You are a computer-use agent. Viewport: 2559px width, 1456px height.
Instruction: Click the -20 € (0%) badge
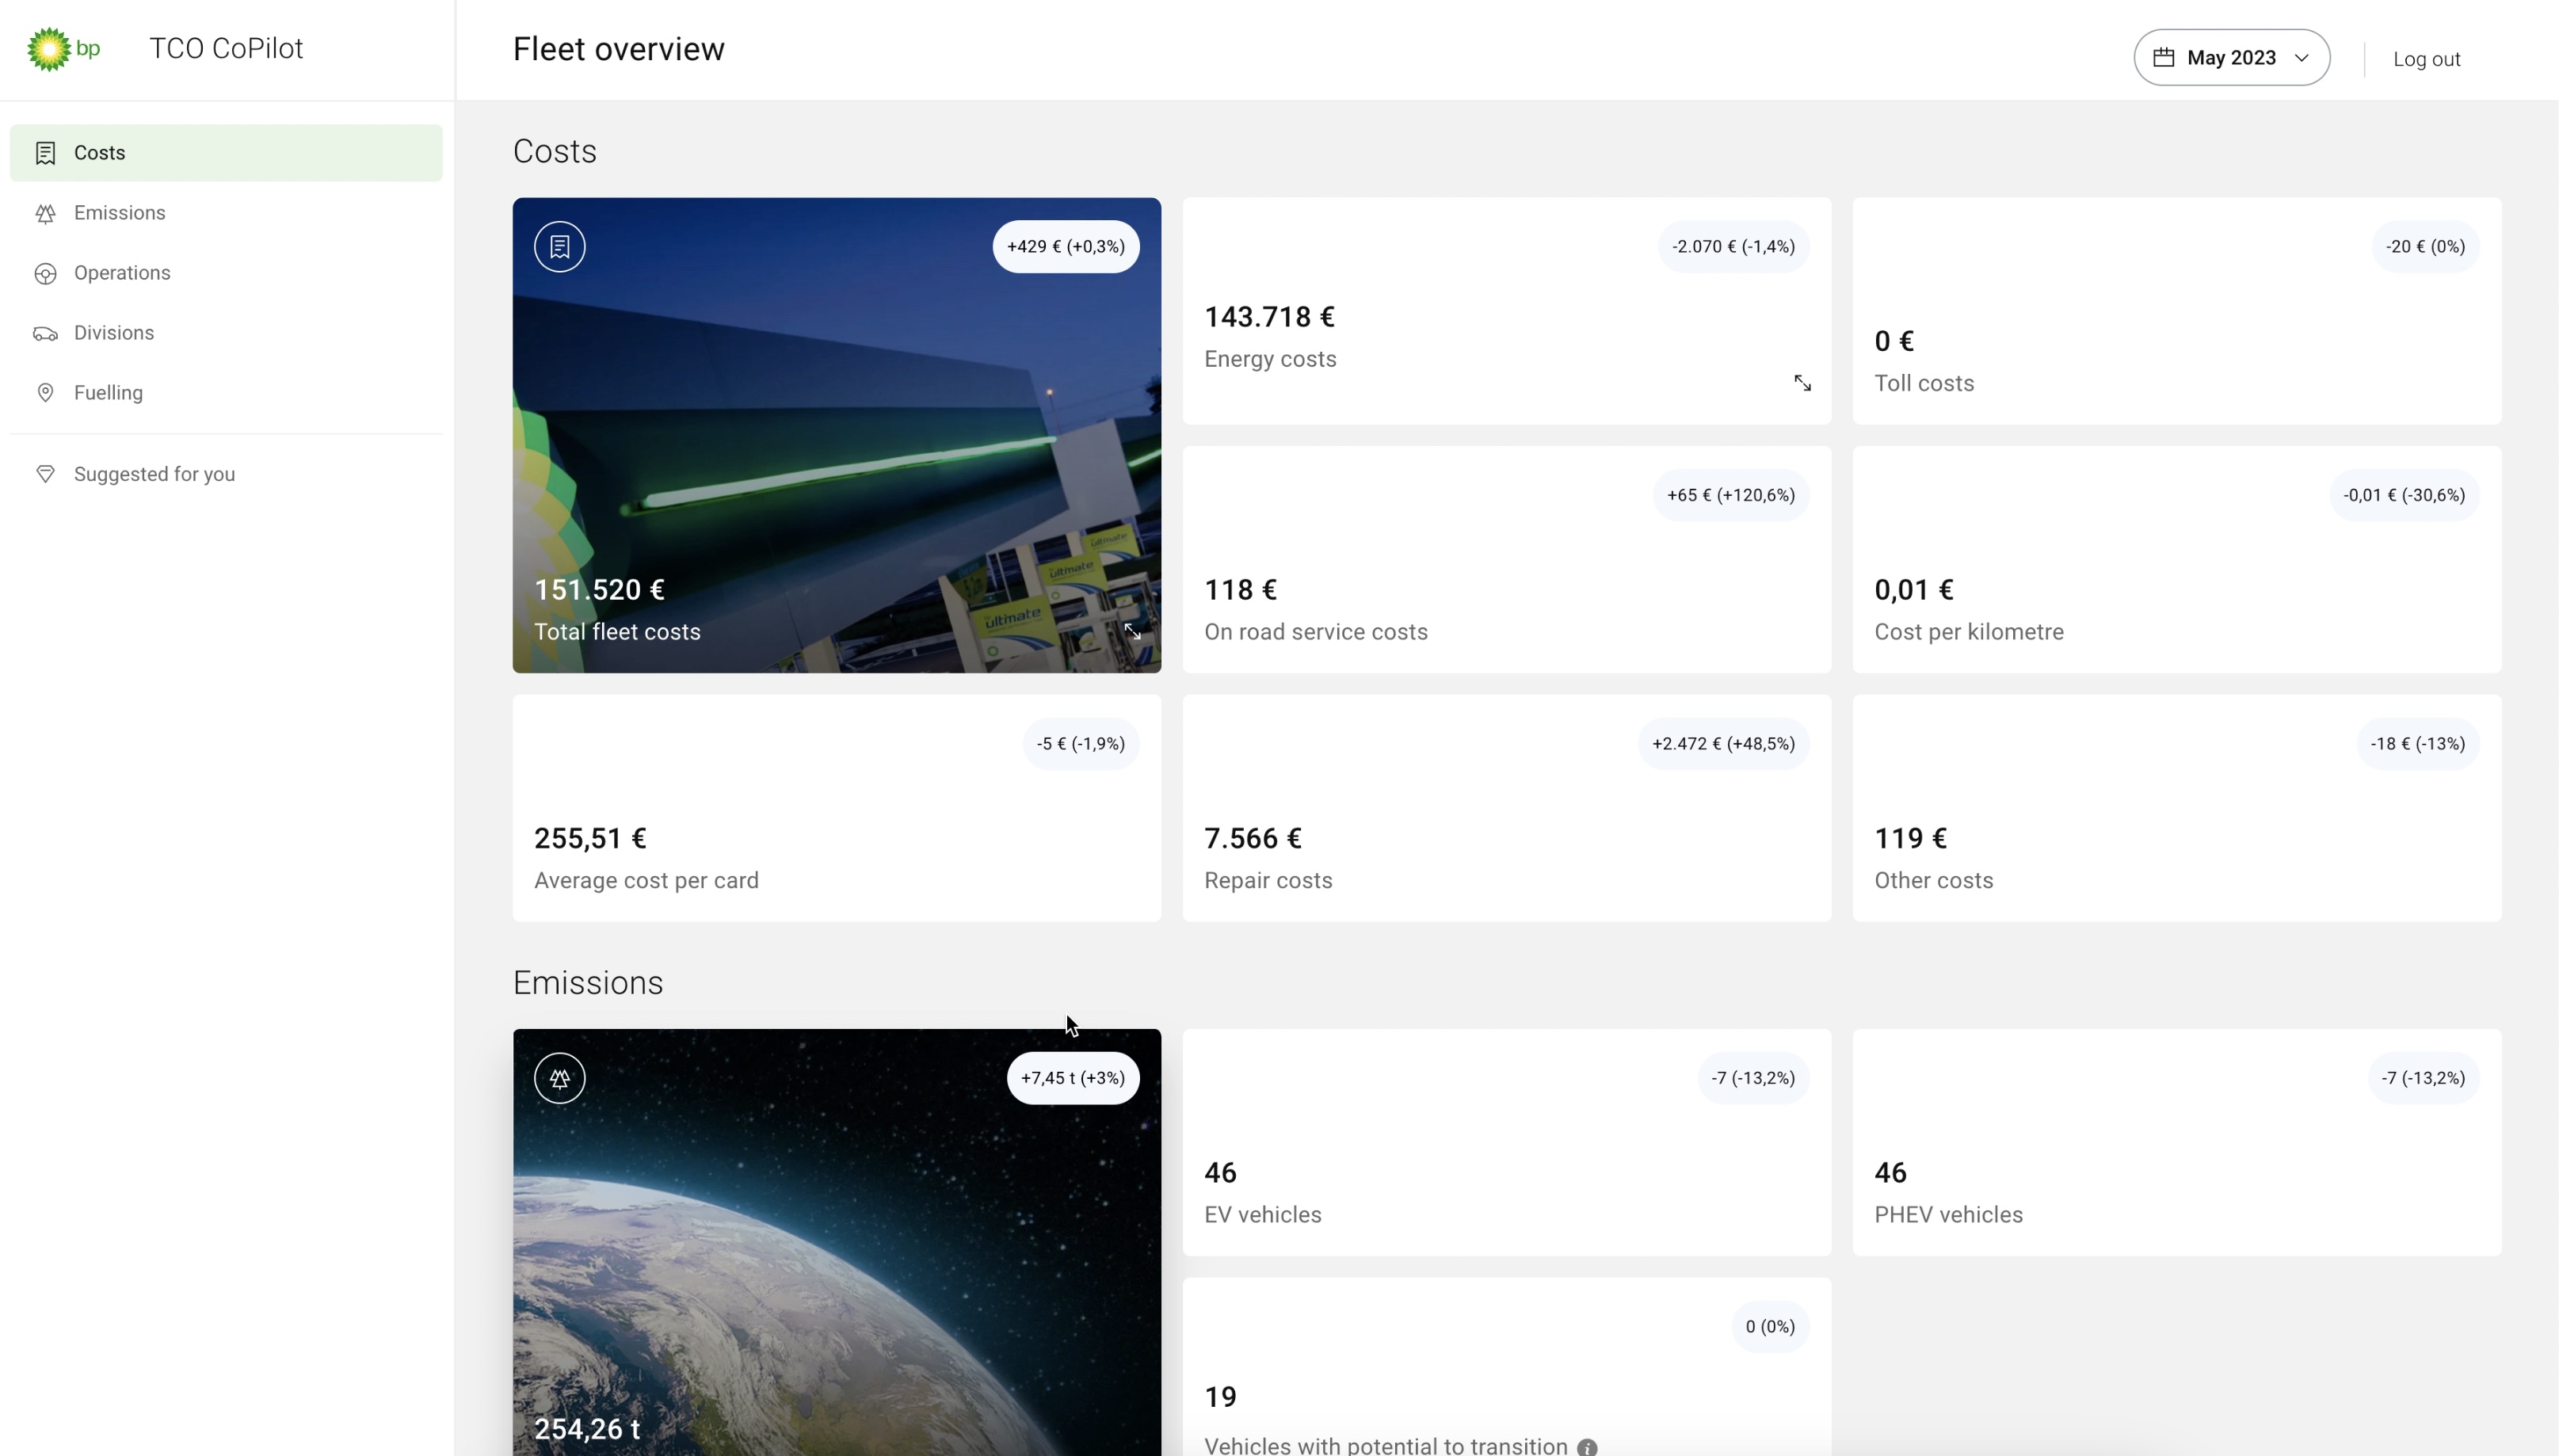click(2425, 247)
